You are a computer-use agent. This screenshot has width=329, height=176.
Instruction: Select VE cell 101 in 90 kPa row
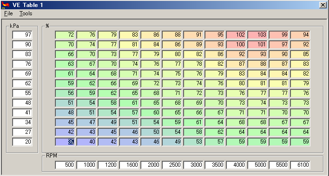257,44
